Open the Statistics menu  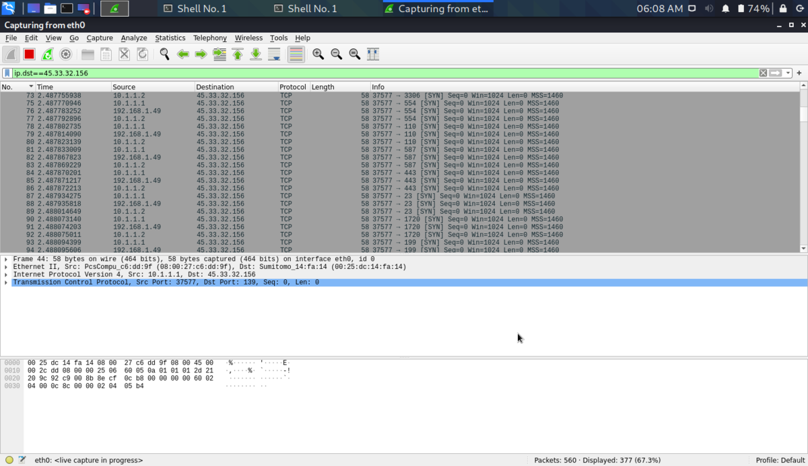click(170, 38)
